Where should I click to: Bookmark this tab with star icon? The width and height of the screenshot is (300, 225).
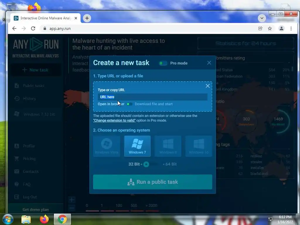tap(270, 28)
